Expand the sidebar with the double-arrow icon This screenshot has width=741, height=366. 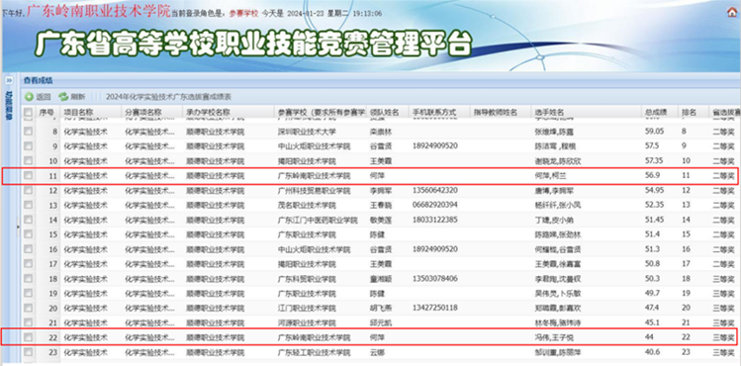(9, 81)
